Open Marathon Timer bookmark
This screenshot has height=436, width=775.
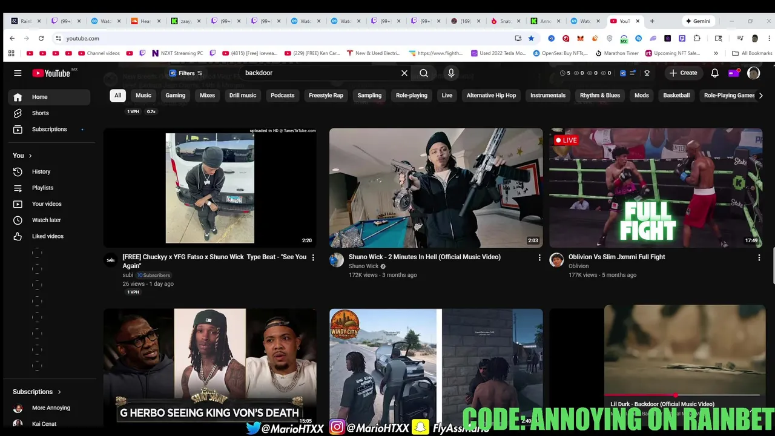[617, 53]
